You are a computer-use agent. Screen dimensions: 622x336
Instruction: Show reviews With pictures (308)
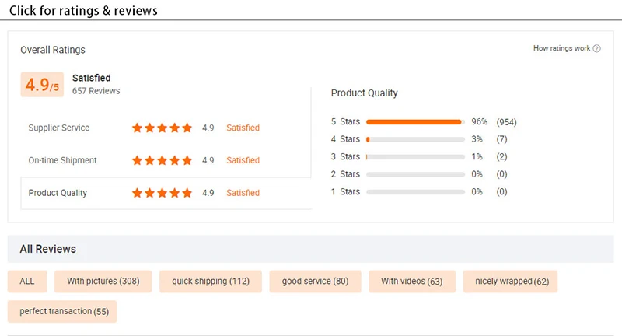[103, 282]
